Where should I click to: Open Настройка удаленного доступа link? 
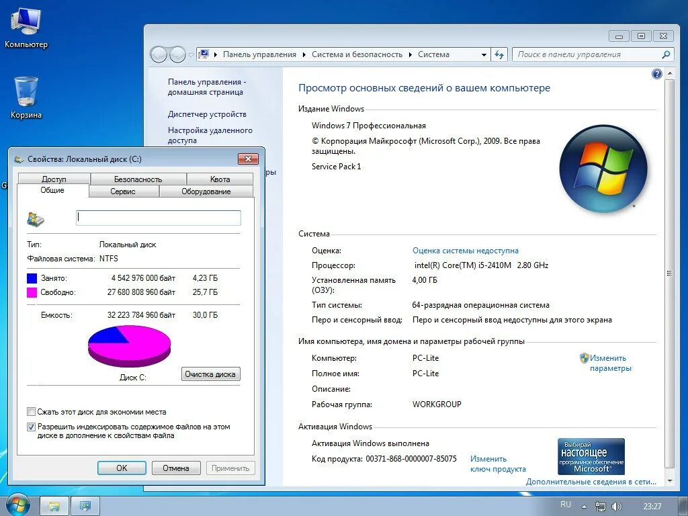(x=210, y=135)
